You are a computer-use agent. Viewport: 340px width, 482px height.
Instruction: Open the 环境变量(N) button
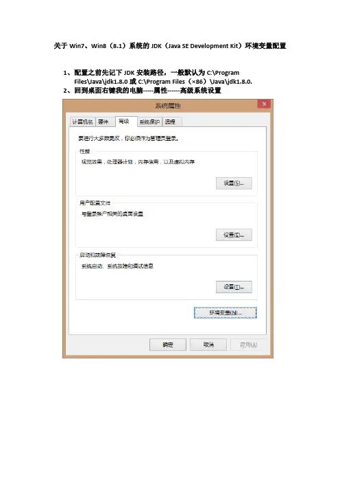pos(226,312)
